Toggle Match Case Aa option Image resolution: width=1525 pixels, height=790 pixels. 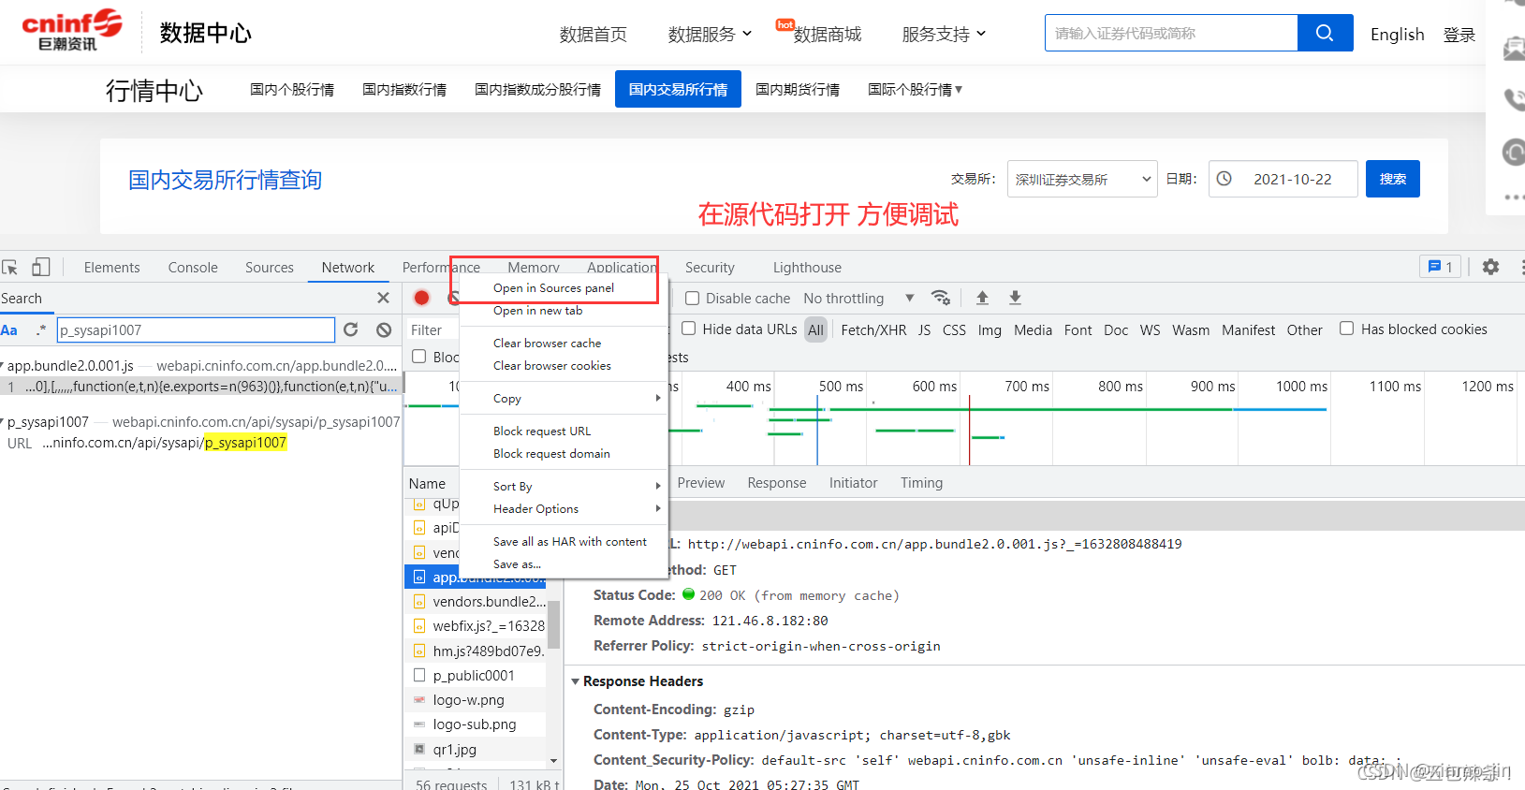pos(9,329)
